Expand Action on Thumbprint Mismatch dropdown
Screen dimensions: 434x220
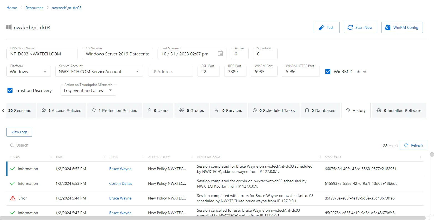point(88,90)
